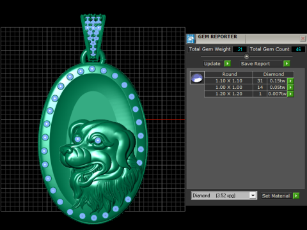Screen dimensions: 307x230
Task: Click the 0.007tw weight cell
Action: pyautogui.click(x=277, y=94)
